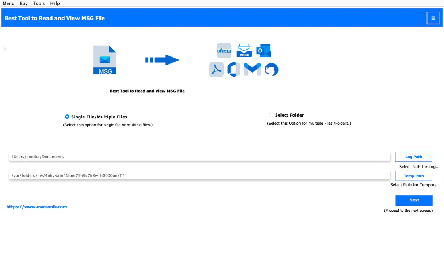Choose the Select Folder radio button
Viewport: 444px width, 277px height.
click(x=271, y=115)
